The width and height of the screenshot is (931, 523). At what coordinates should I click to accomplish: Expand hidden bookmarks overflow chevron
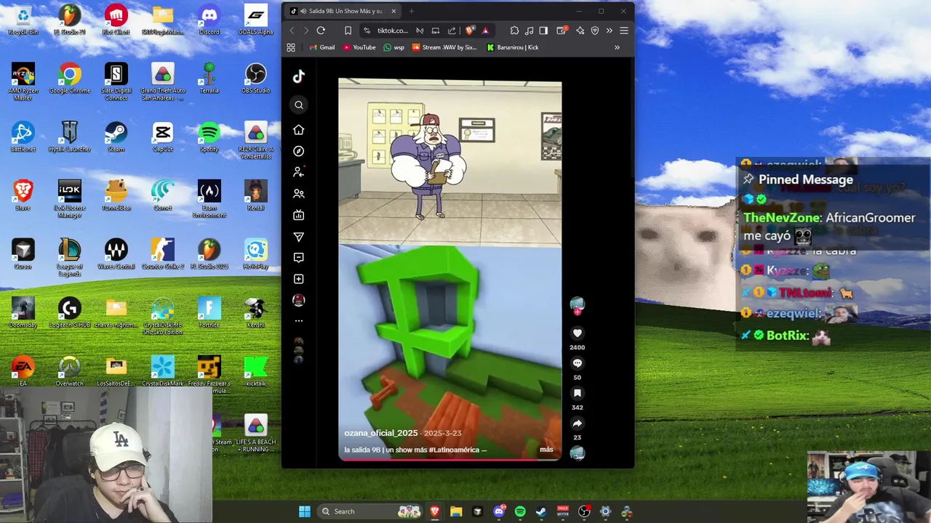point(617,47)
